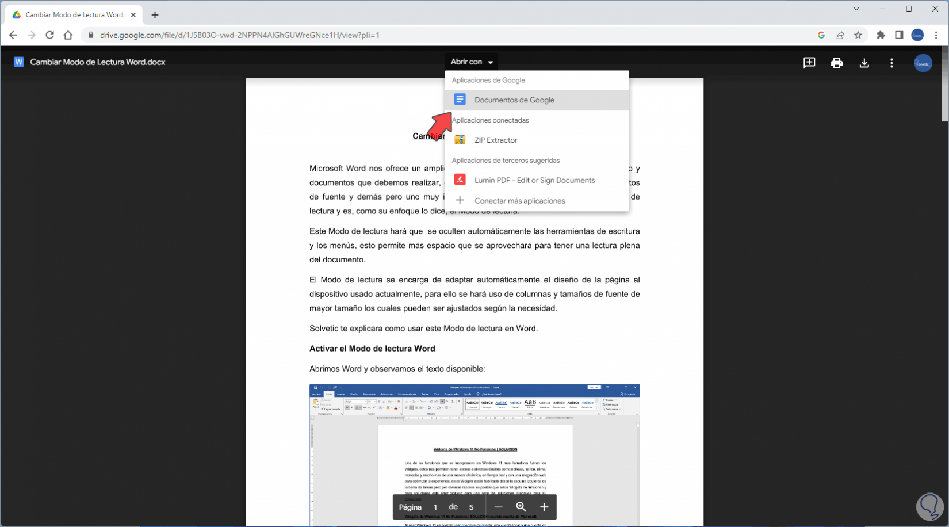This screenshot has width=949, height=527.
Task: Click the heading Activar el Modo de lectura Word
Action: (x=372, y=349)
